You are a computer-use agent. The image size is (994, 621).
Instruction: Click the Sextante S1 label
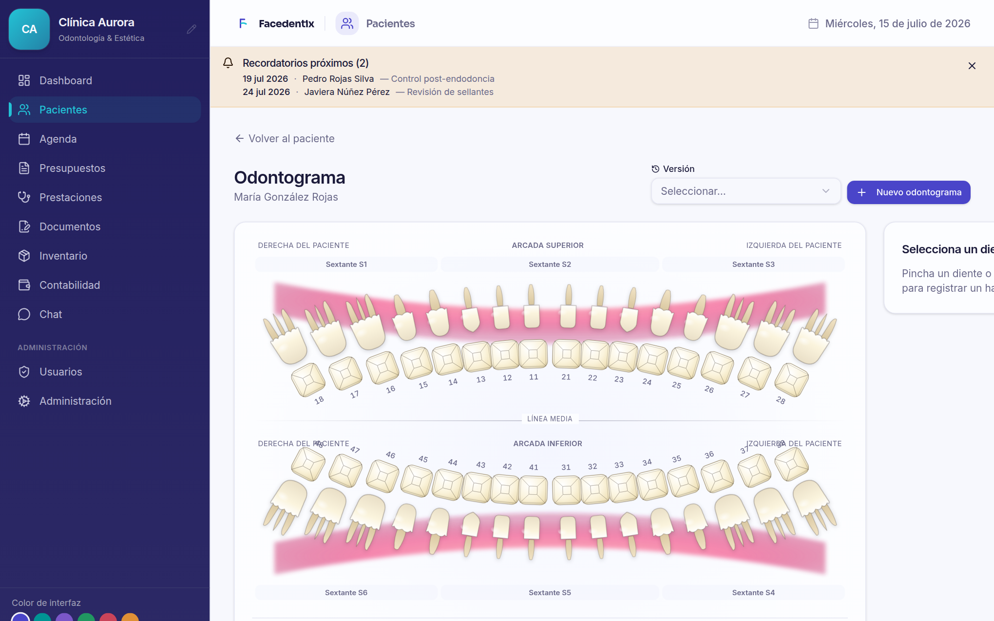[346, 264]
